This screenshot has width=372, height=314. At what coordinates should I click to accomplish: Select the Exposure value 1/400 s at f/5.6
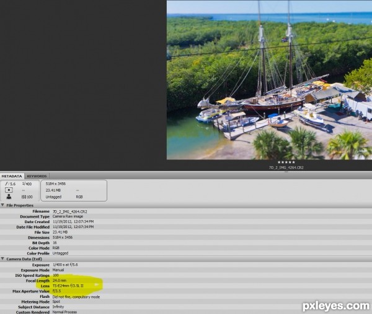point(65,265)
